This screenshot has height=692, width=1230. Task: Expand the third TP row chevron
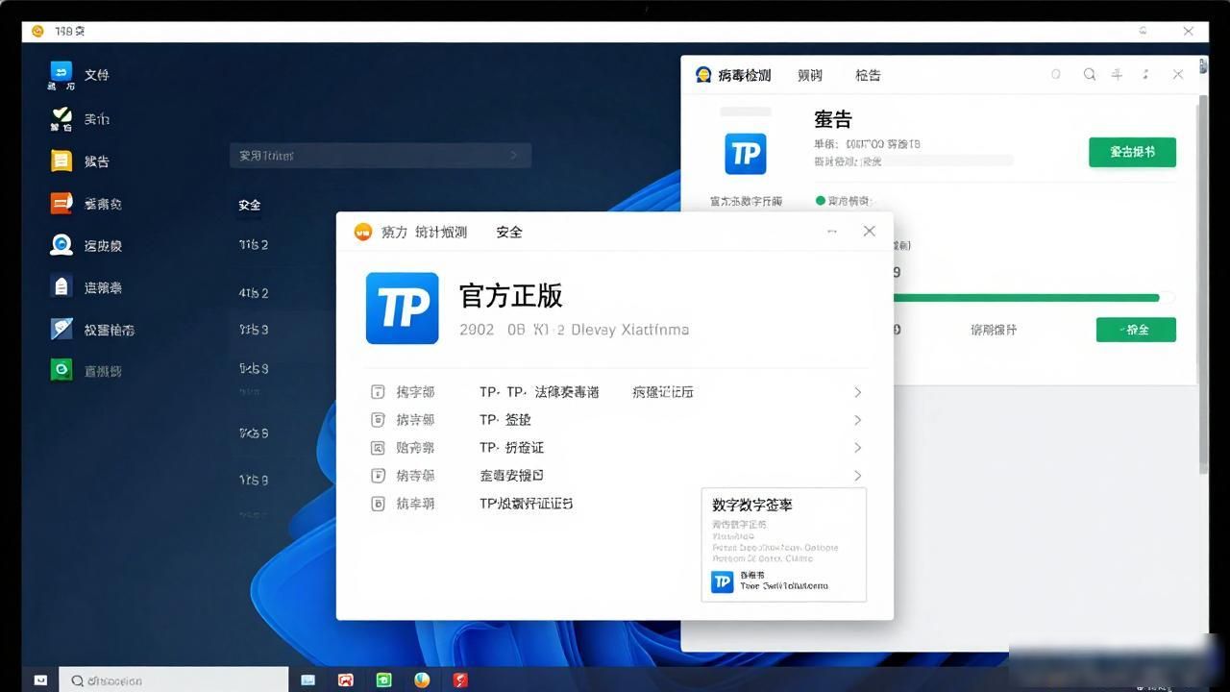click(x=857, y=448)
